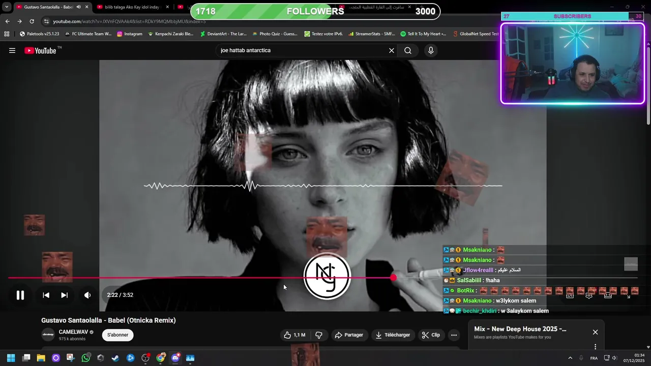Open Discord from the taskbar

[x=175, y=358]
